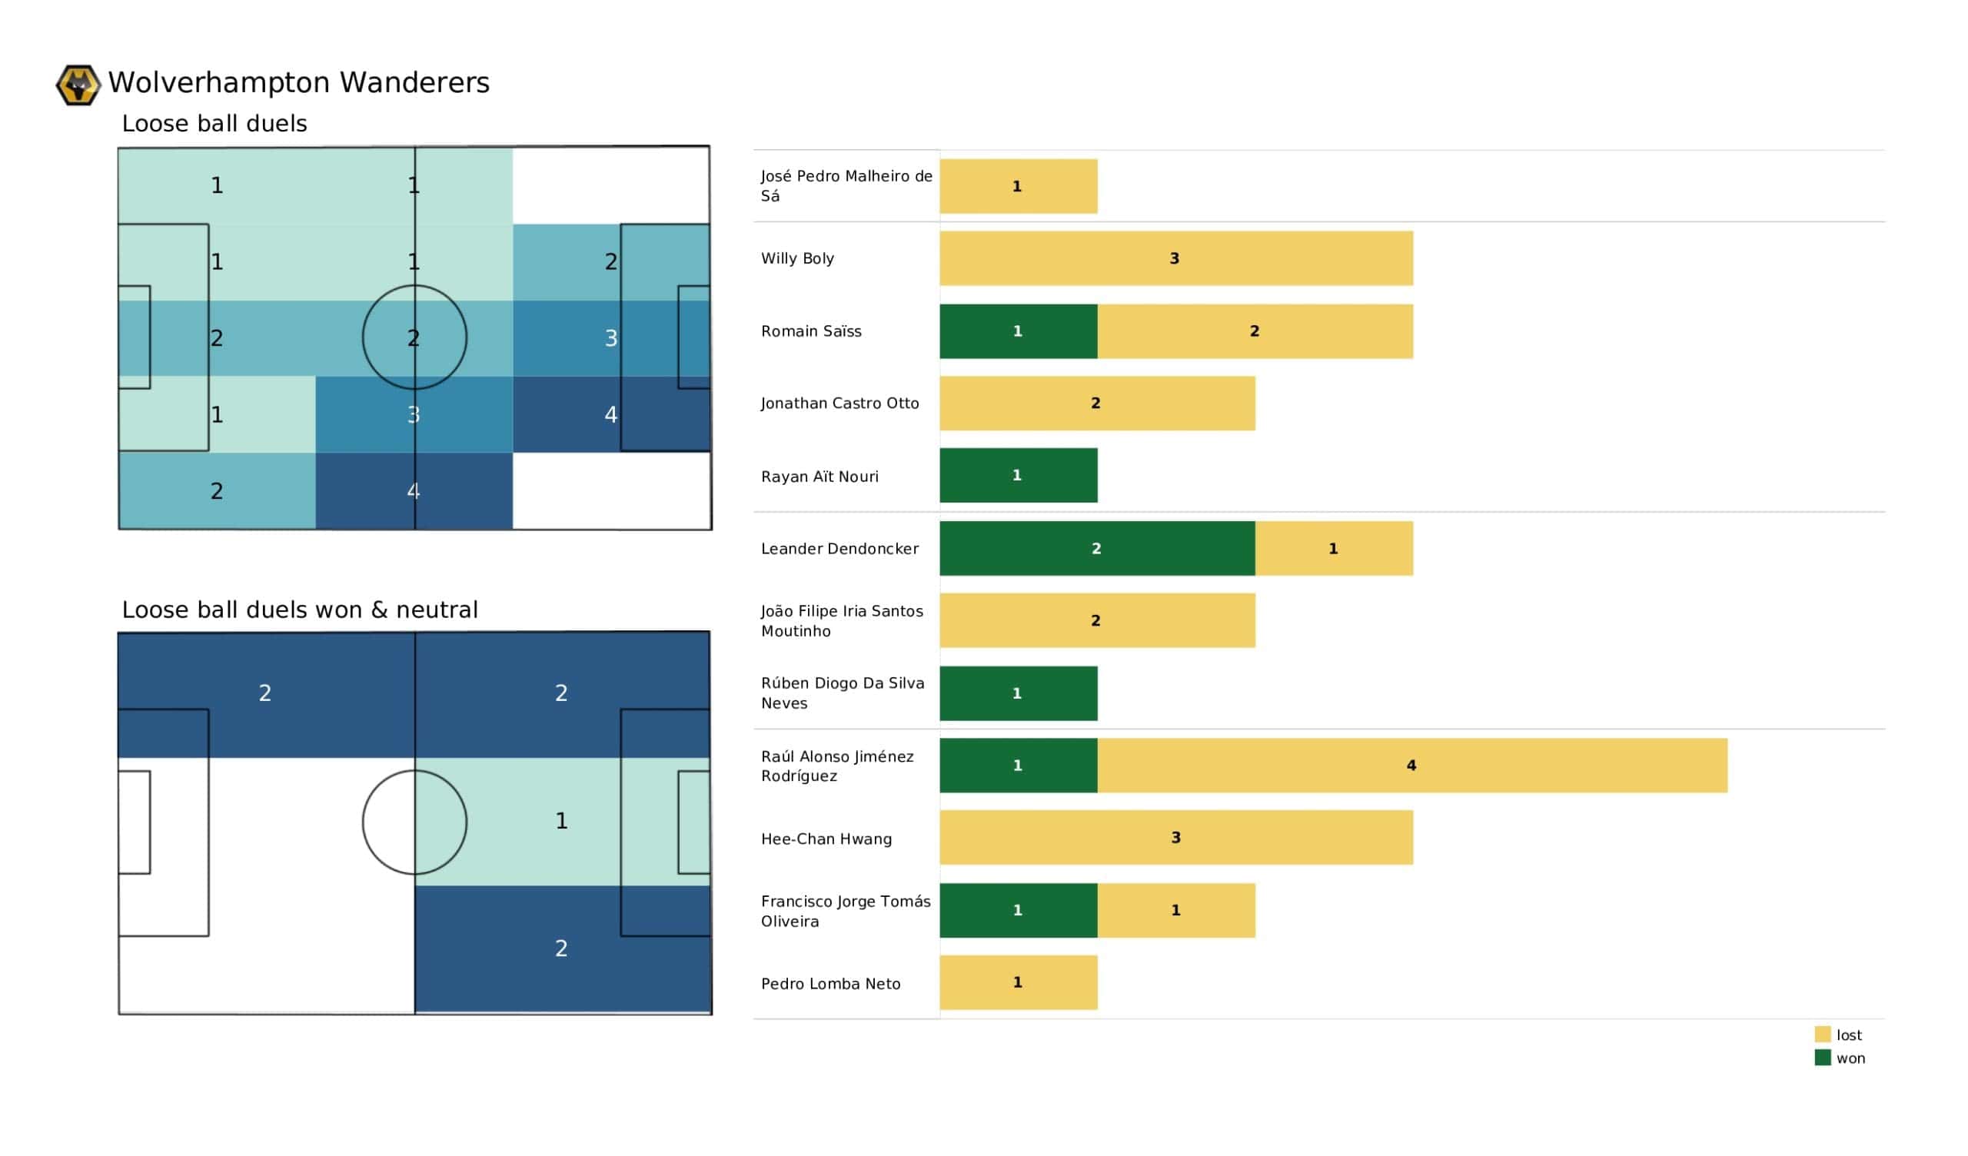Select the Wolverhampton Wanderers title text
The height and width of the screenshot is (1156, 1968).
[x=298, y=82]
